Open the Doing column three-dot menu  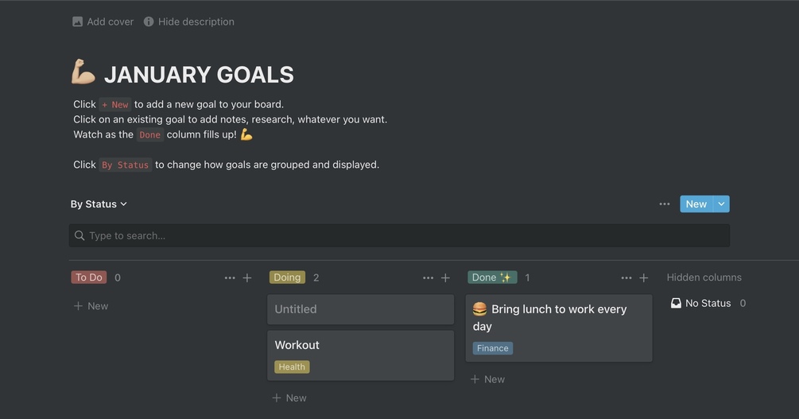coord(428,277)
